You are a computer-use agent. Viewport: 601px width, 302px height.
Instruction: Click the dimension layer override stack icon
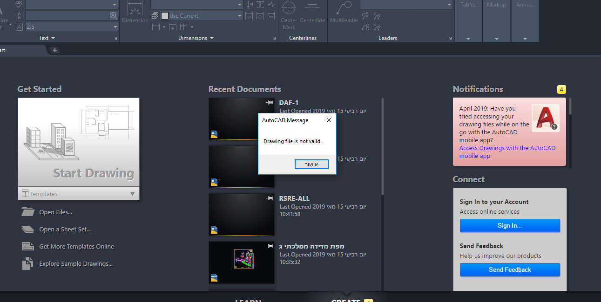pos(155,16)
